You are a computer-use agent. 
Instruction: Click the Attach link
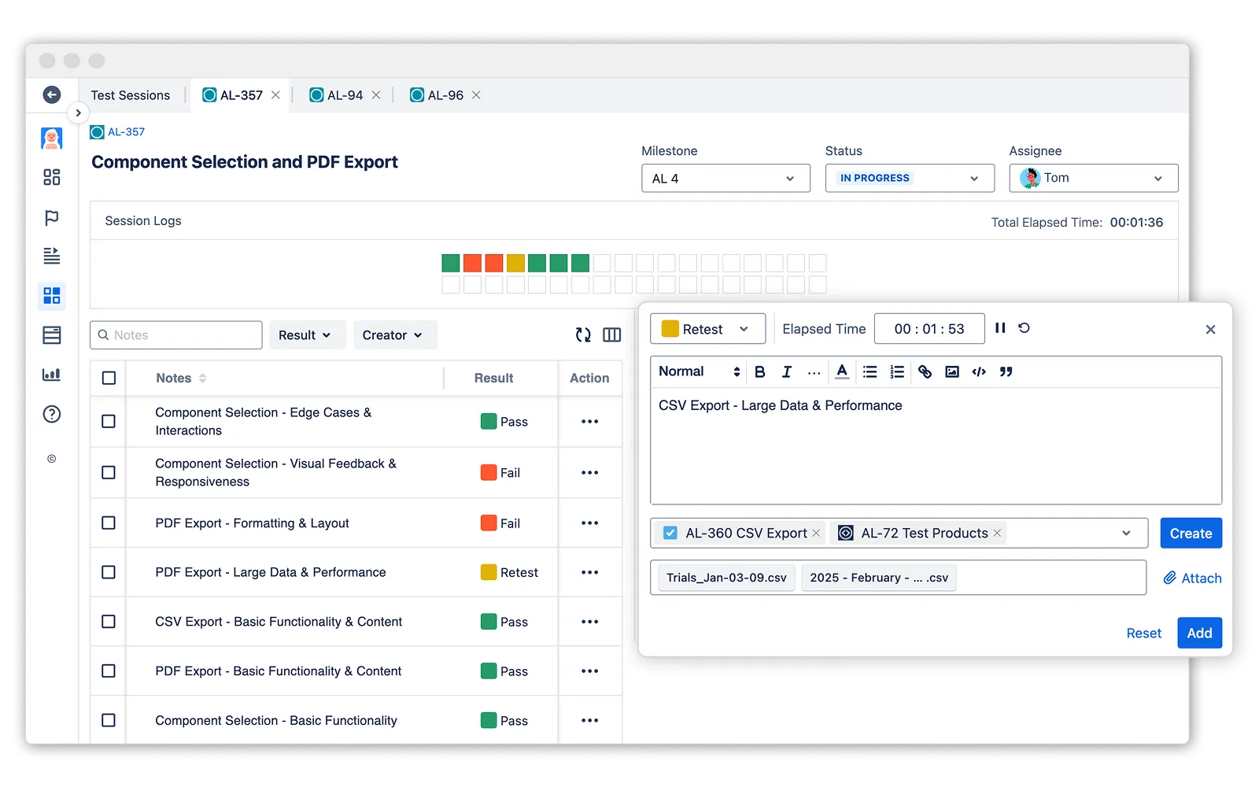tap(1193, 578)
